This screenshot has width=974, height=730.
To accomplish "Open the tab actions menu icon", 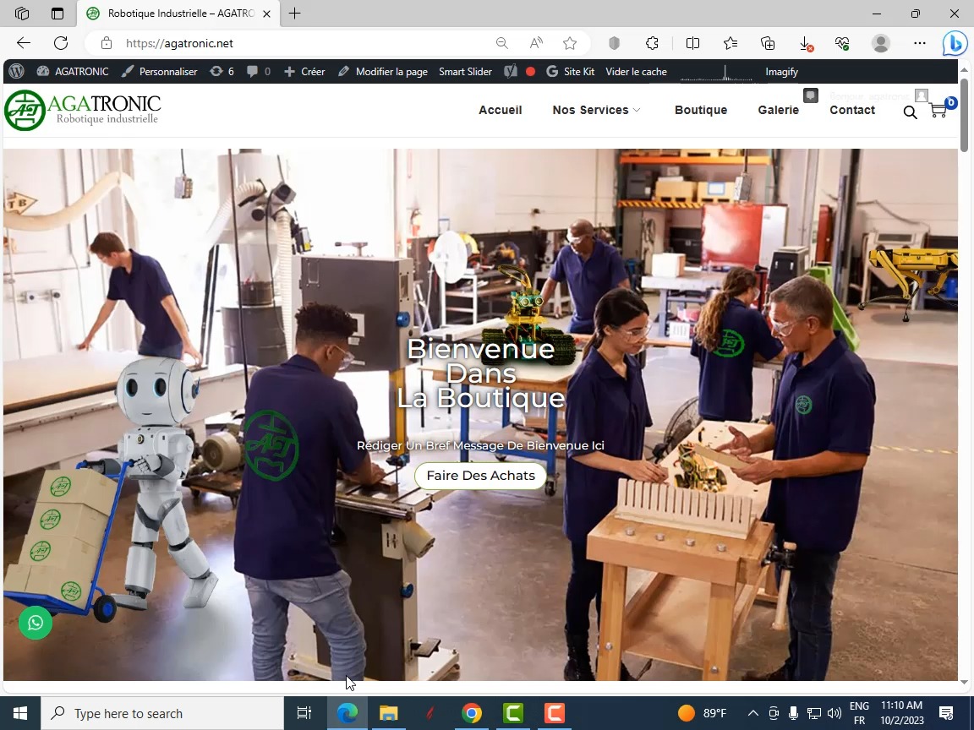I will click(57, 13).
